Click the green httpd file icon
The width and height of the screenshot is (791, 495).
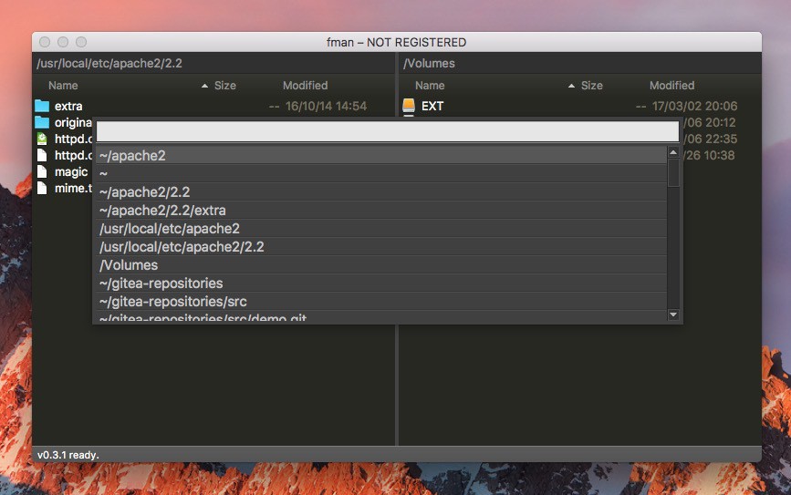pyautogui.click(x=42, y=139)
